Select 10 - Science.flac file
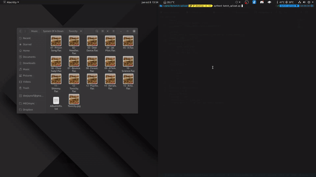Image resolution: width=316 pixels, height=177 pixels. point(128,64)
